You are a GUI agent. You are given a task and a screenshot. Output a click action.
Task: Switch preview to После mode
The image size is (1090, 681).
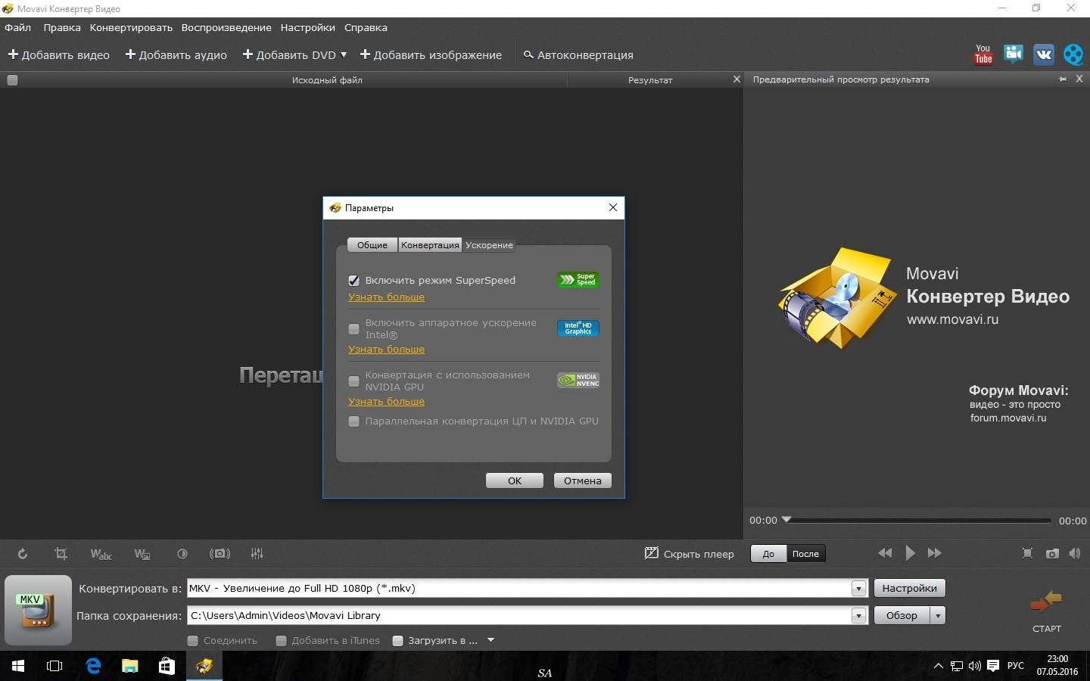tap(805, 554)
